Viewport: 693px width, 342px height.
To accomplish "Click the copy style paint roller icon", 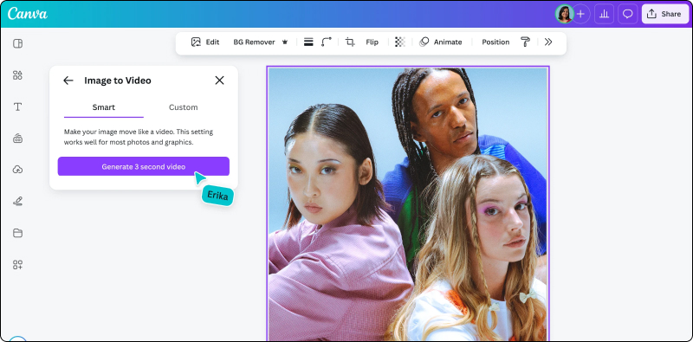I will [525, 42].
